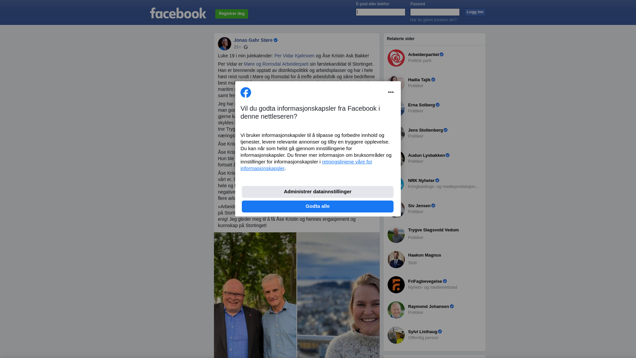Viewport: 636px width, 358px height.
Task: Focus the E-post eller telefon field
Action: point(381,12)
